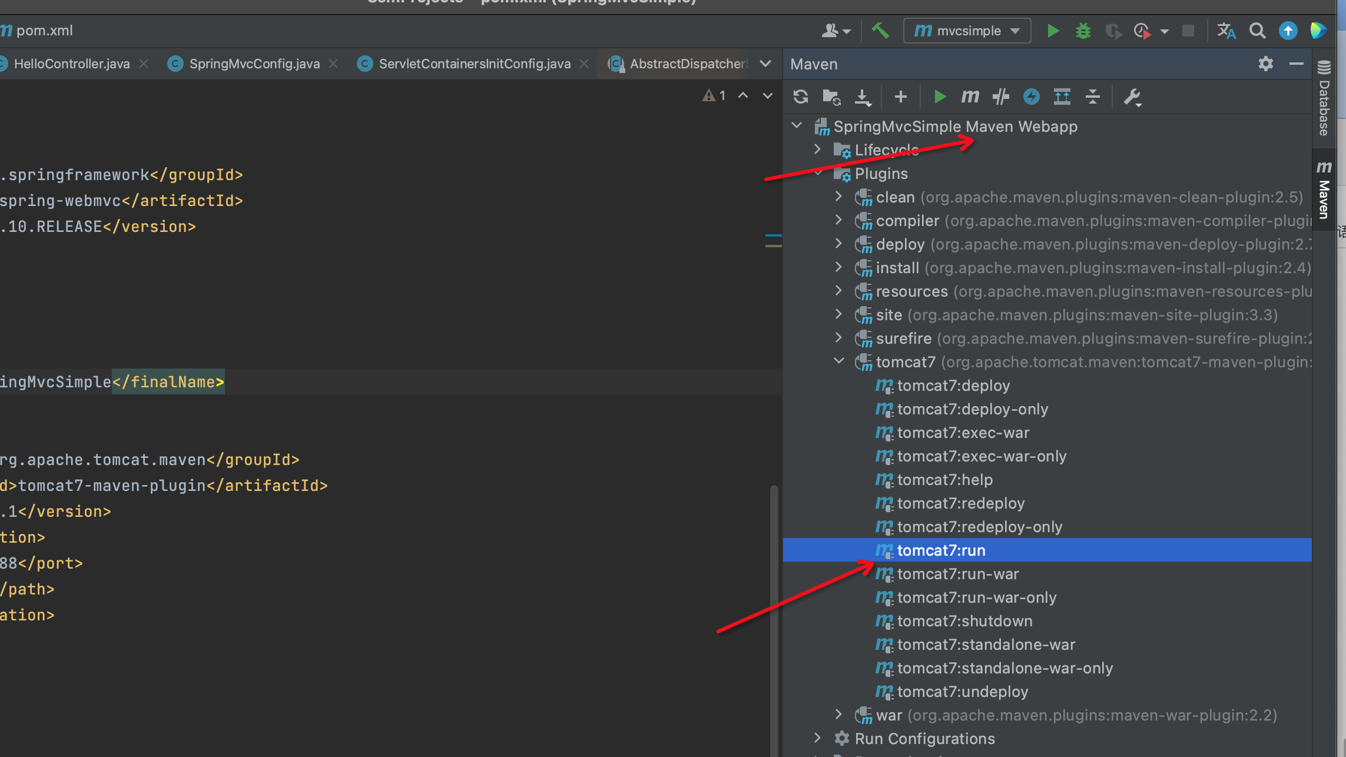Viewport: 1346px width, 757px height.
Task: Click Run with Coverage icon
Action: click(1113, 31)
